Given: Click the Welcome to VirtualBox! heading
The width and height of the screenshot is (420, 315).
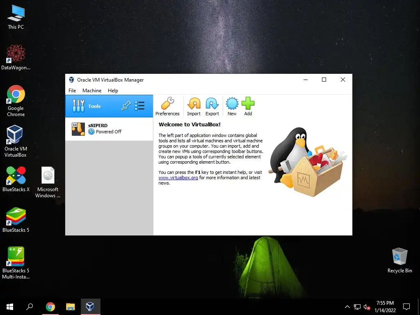Looking at the screenshot, I should point(189,124).
